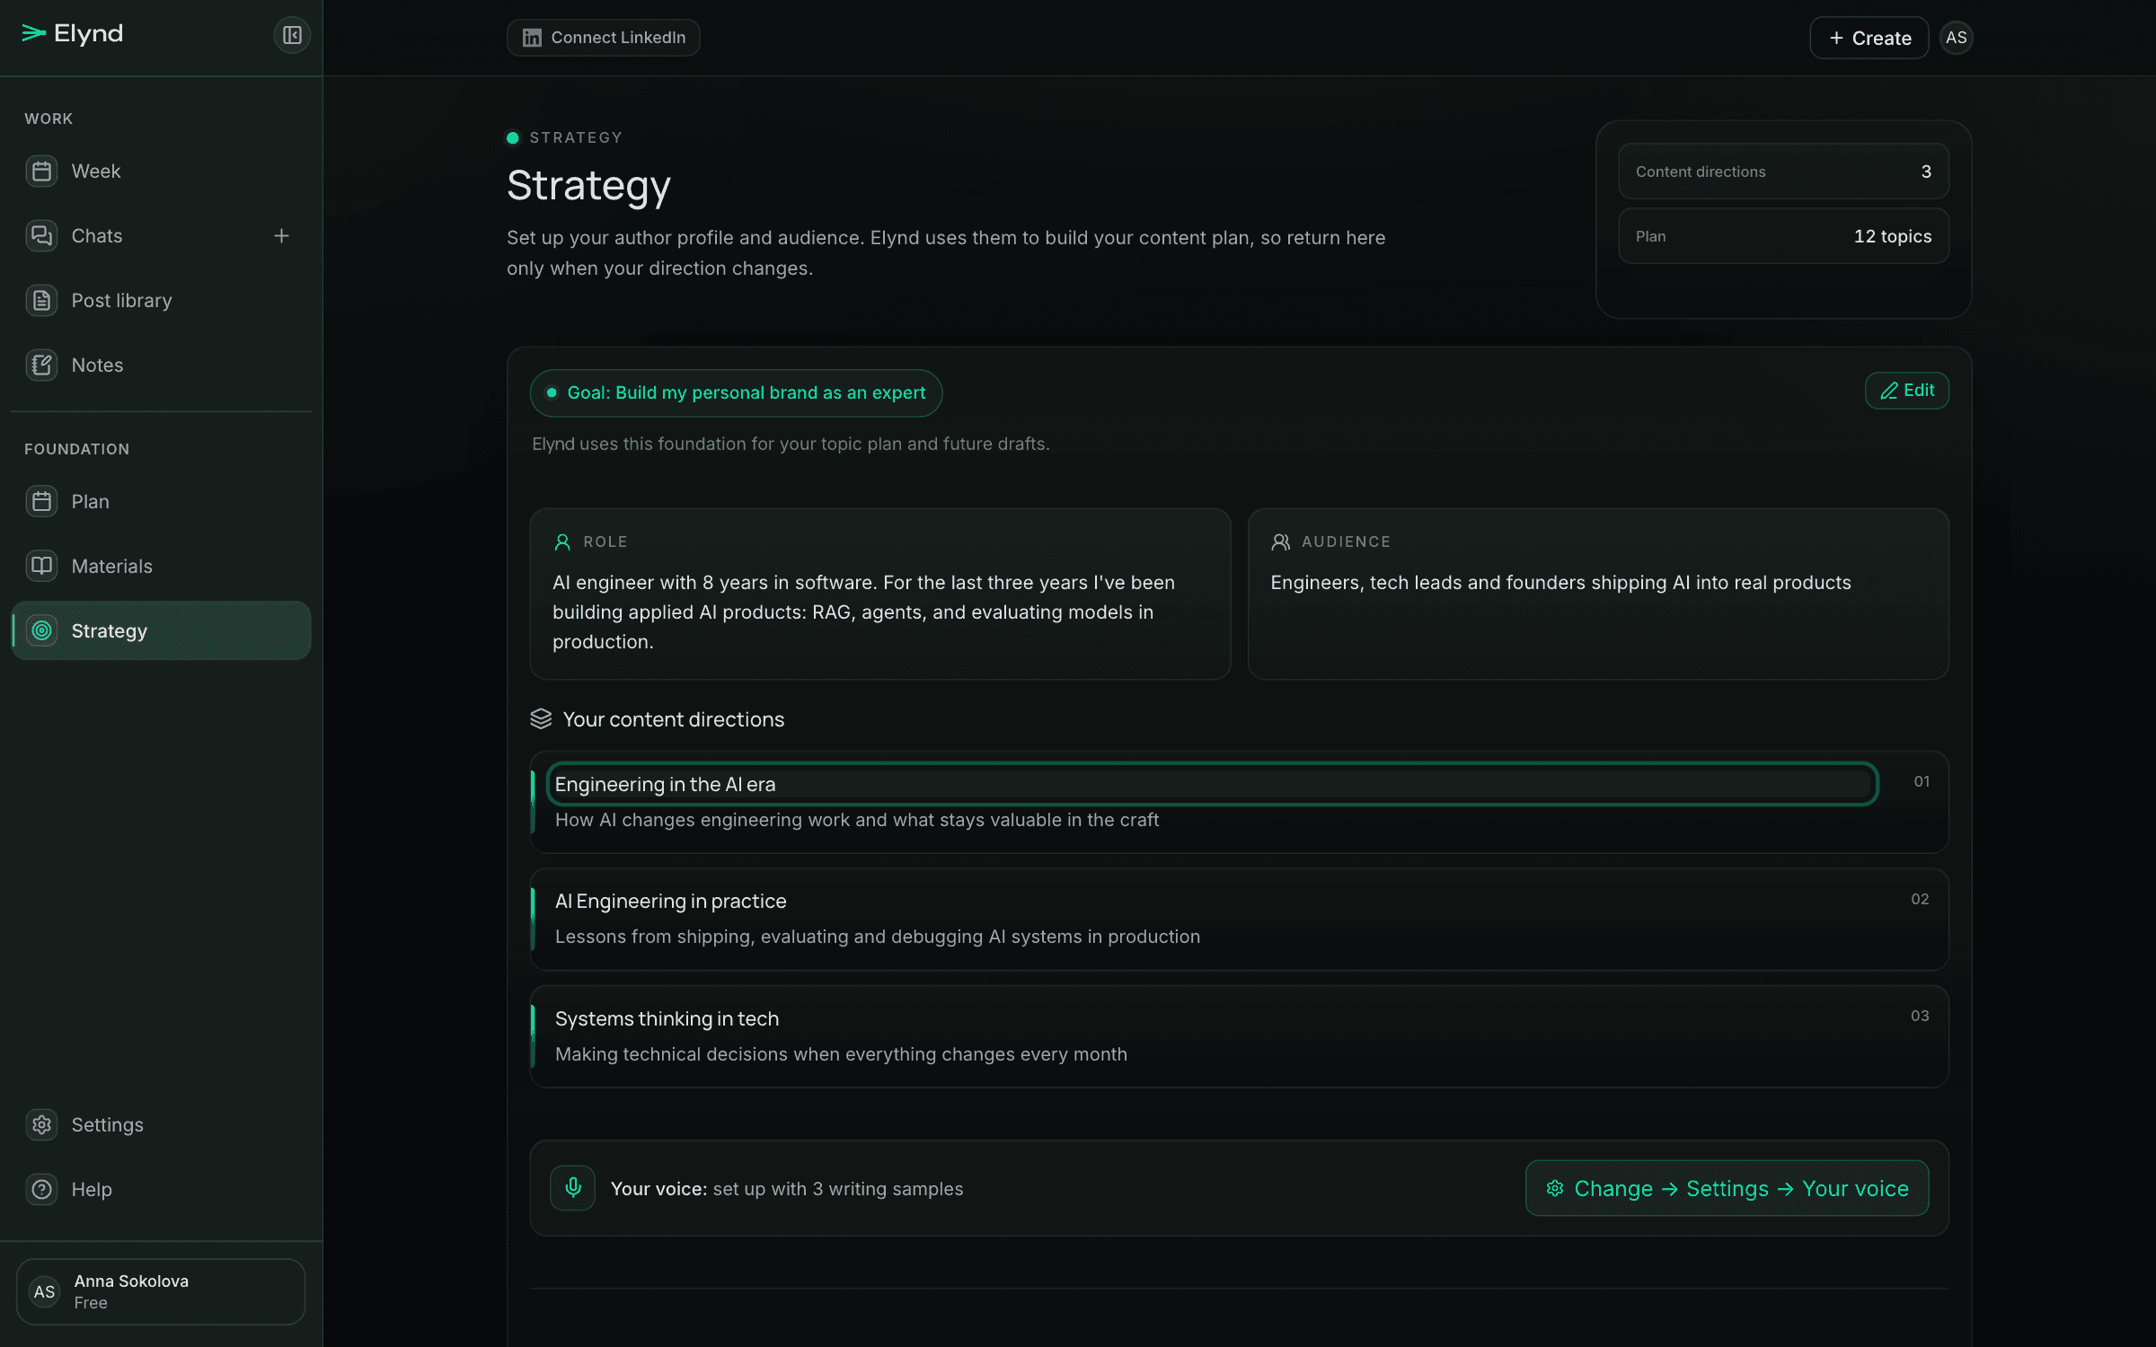
Task: Select the AI Engineering in practice direction
Action: pos(1239,919)
